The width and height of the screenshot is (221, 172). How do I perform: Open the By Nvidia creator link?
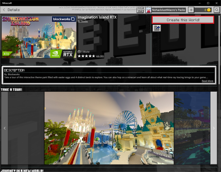click(x=83, y=21)
